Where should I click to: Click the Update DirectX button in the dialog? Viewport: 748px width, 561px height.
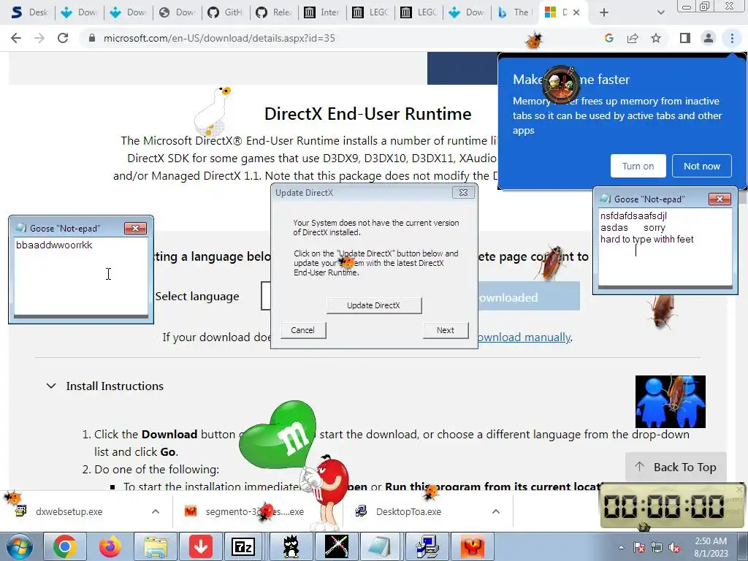pyautogui.click(x=374, y=305)
